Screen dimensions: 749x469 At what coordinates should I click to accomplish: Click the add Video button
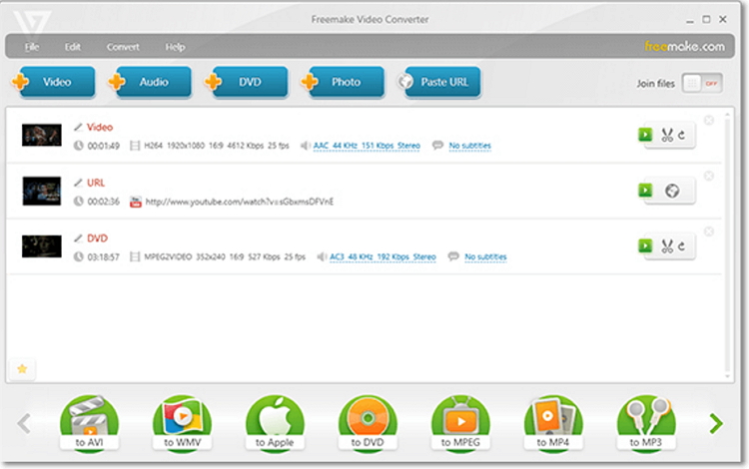pos(54,83)
